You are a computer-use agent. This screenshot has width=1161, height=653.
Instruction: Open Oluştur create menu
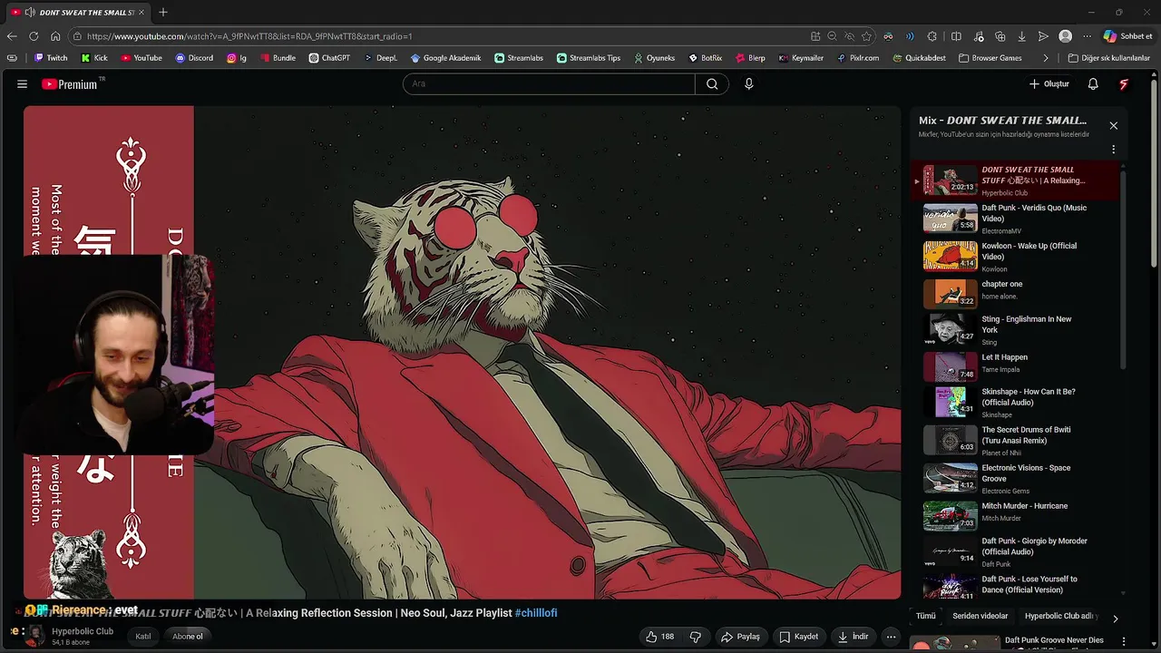1049,83
